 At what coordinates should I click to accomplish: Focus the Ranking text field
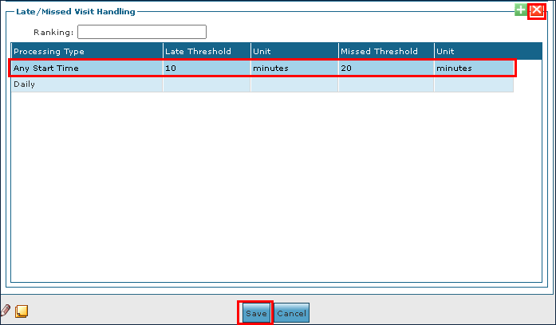click(x=141, y=33)
